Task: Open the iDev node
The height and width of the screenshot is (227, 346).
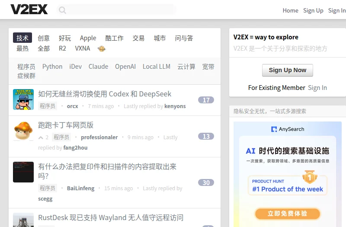Action: [75, 67]
